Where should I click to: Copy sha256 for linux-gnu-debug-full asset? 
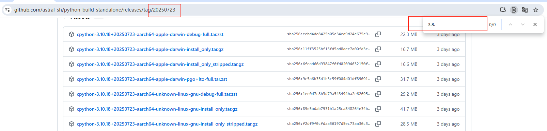(378, 94)
